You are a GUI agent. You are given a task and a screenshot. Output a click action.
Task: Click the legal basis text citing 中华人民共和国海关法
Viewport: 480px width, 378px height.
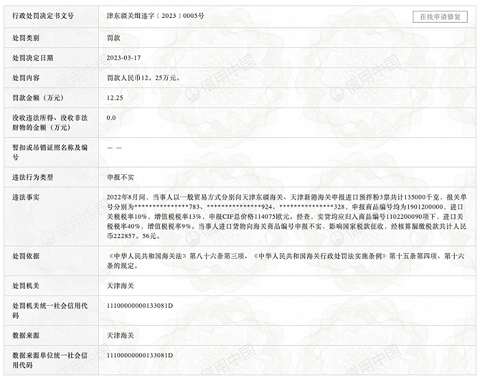pos(285,261)
